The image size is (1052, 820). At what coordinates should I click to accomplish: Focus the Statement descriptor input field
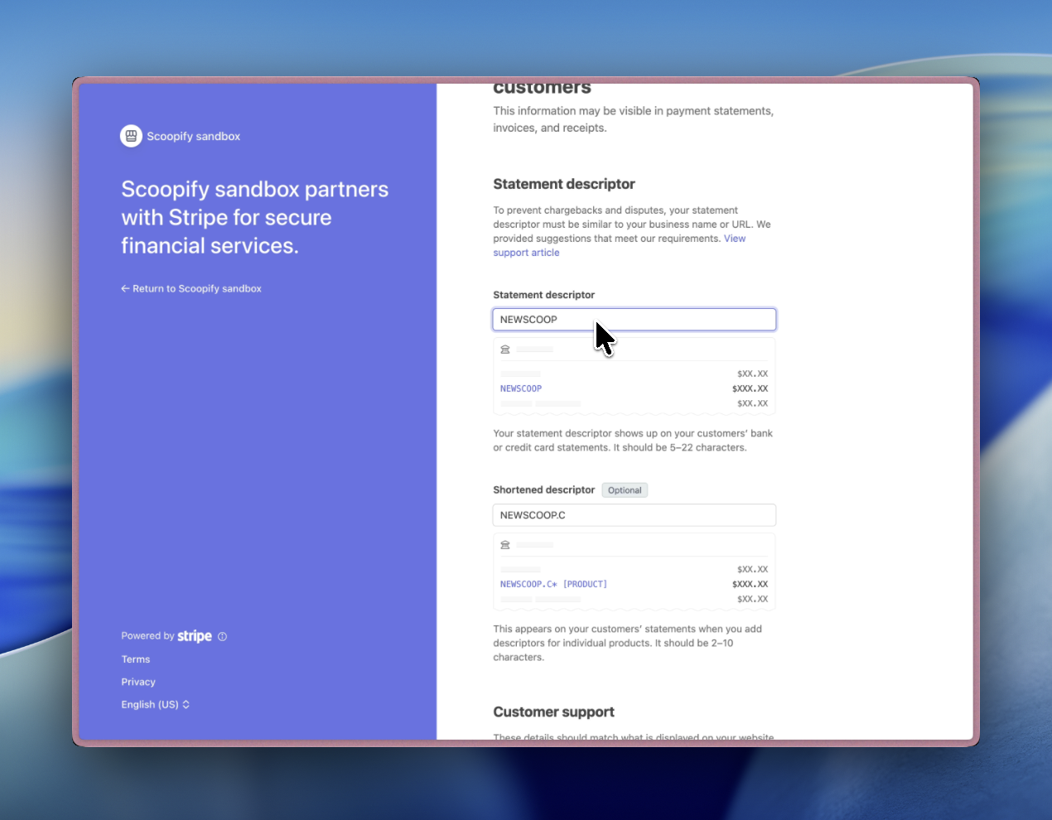pos(634,319)
